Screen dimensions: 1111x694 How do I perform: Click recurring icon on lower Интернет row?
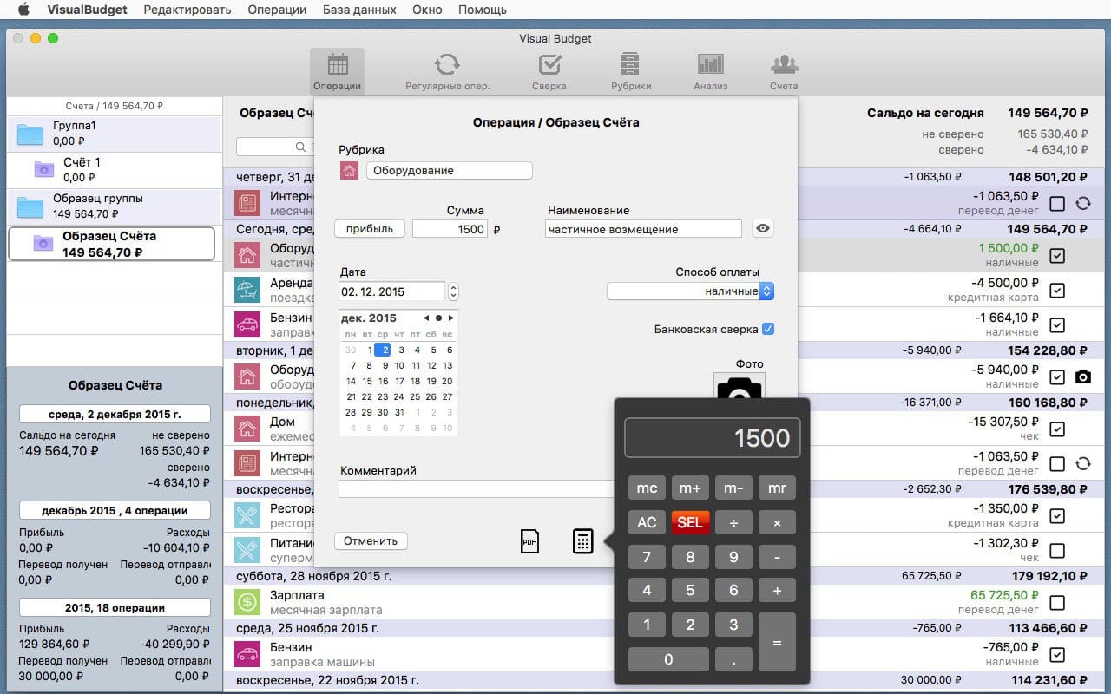coord(1082,464)
